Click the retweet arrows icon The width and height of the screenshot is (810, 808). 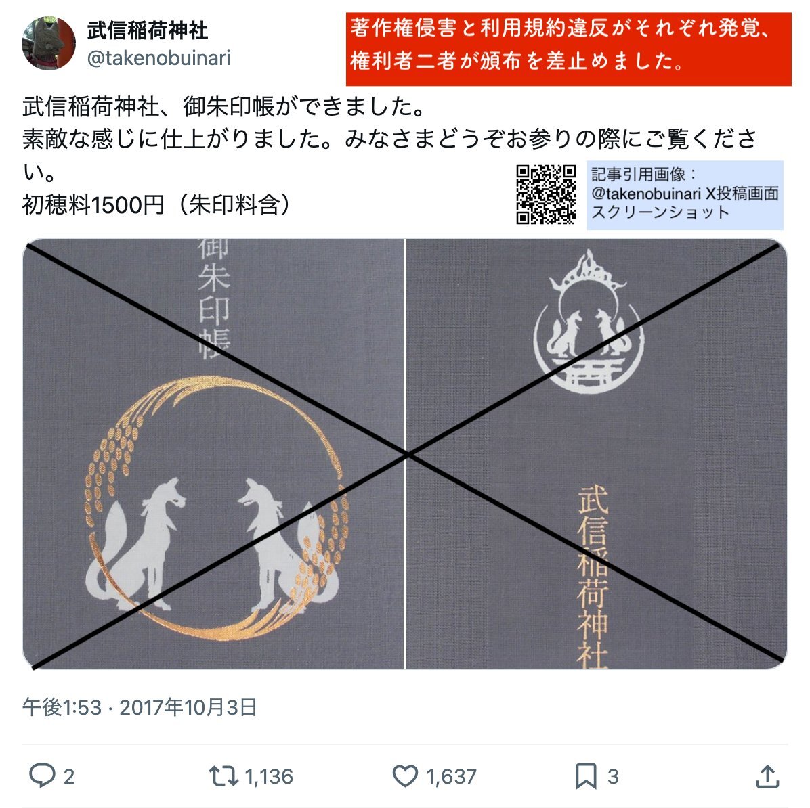pos(223,776)
